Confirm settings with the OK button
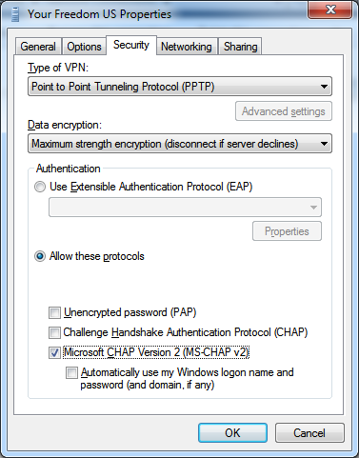Screen dimensions: 359x458 coord(232,433)
